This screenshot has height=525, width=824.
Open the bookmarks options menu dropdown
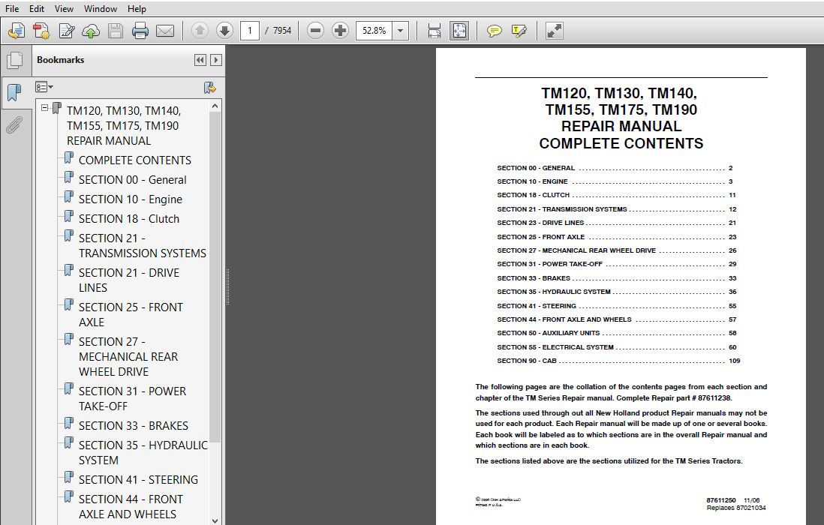pos(44,87)
